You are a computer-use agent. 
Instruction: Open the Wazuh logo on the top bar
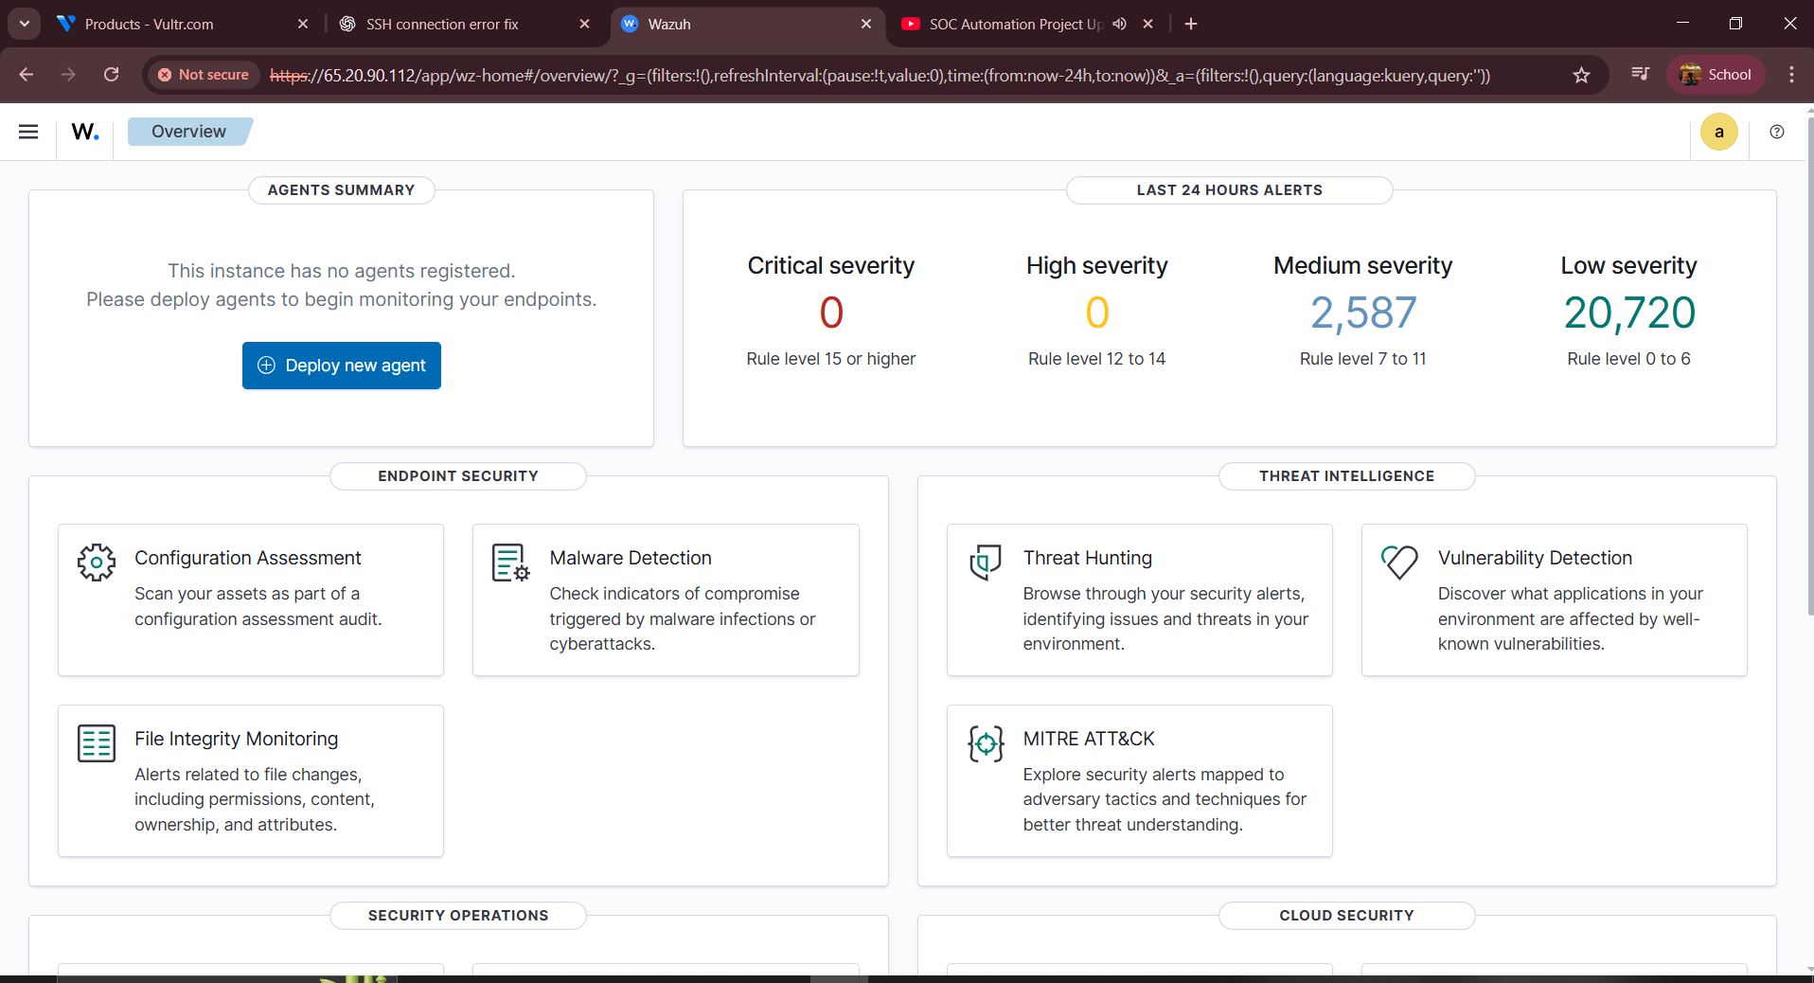tap(83, 132)
